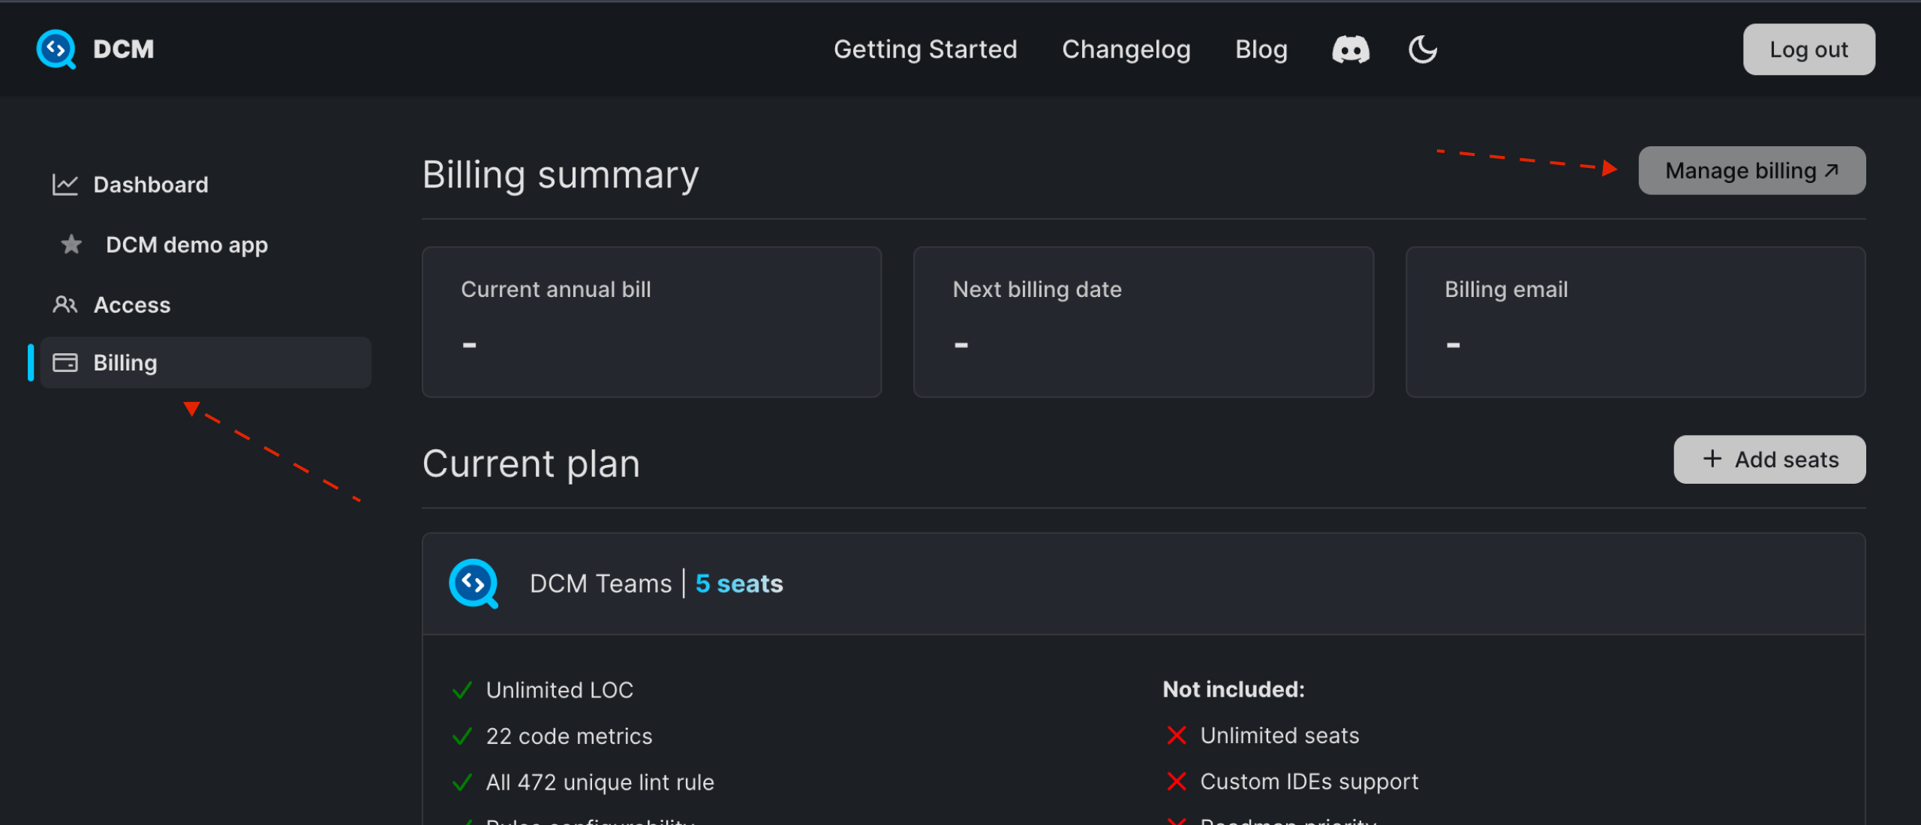Viewport: 1921px width, 825px height.
Task: Open Discord via the Discord icon
Action: [x=1350, y=49]
